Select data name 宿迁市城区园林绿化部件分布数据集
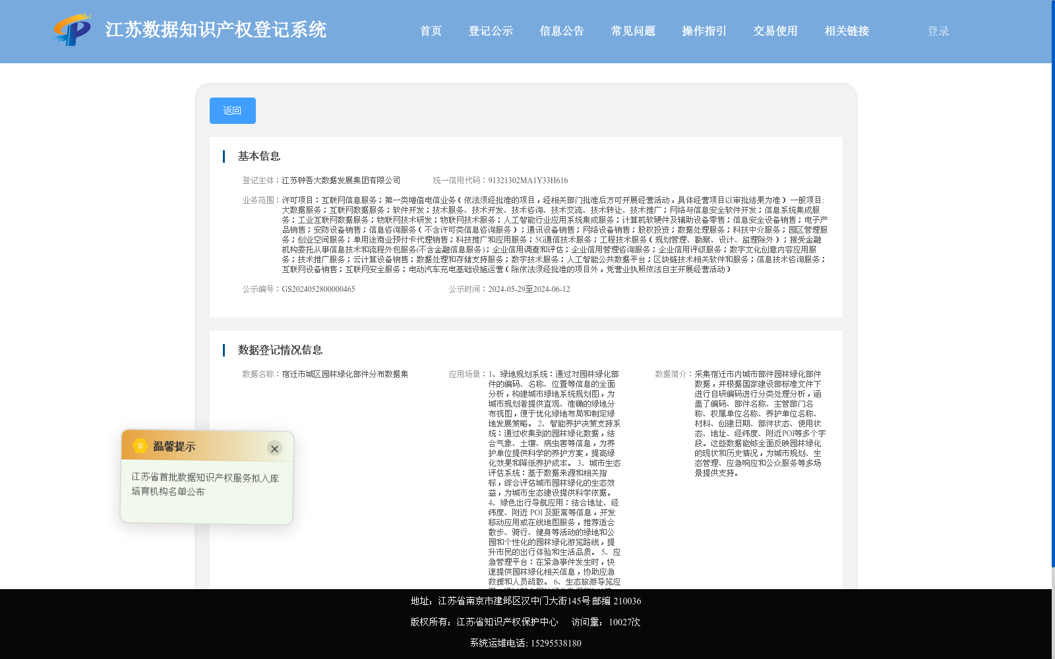Screen dimensions: 1055x659 pos(345,374)
